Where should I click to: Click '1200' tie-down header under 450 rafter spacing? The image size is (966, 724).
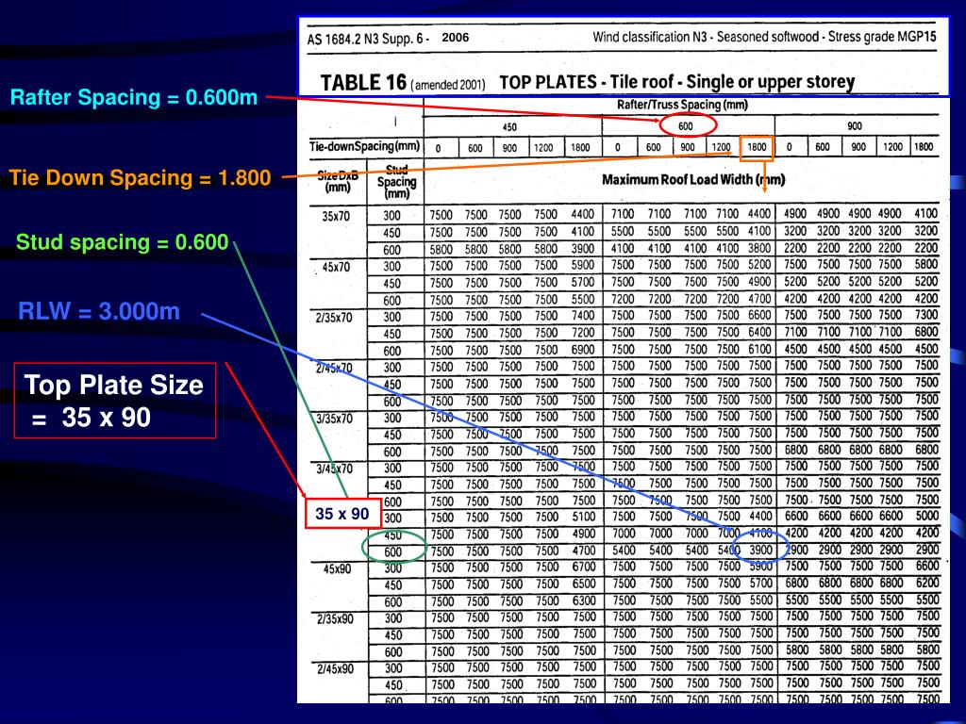543,148
